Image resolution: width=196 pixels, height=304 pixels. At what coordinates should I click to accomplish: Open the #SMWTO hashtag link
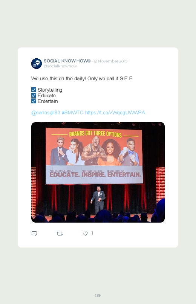pos(73,113)
